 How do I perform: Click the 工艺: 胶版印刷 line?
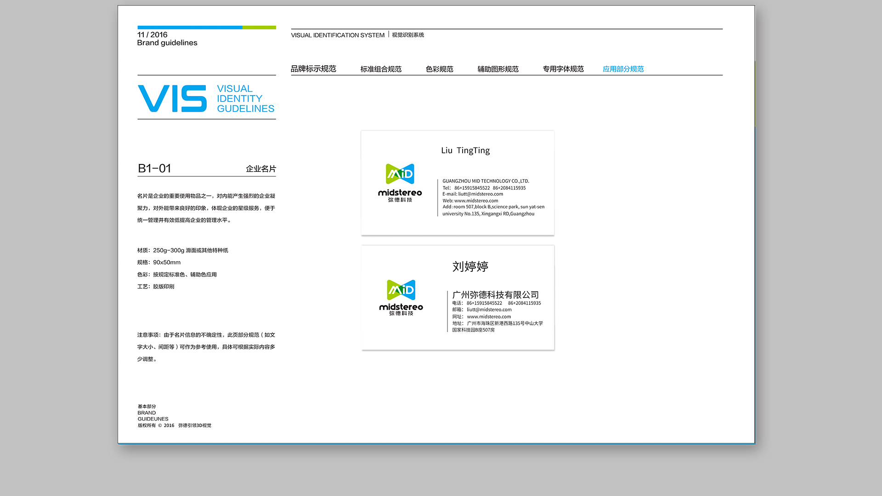pos(156,287)
